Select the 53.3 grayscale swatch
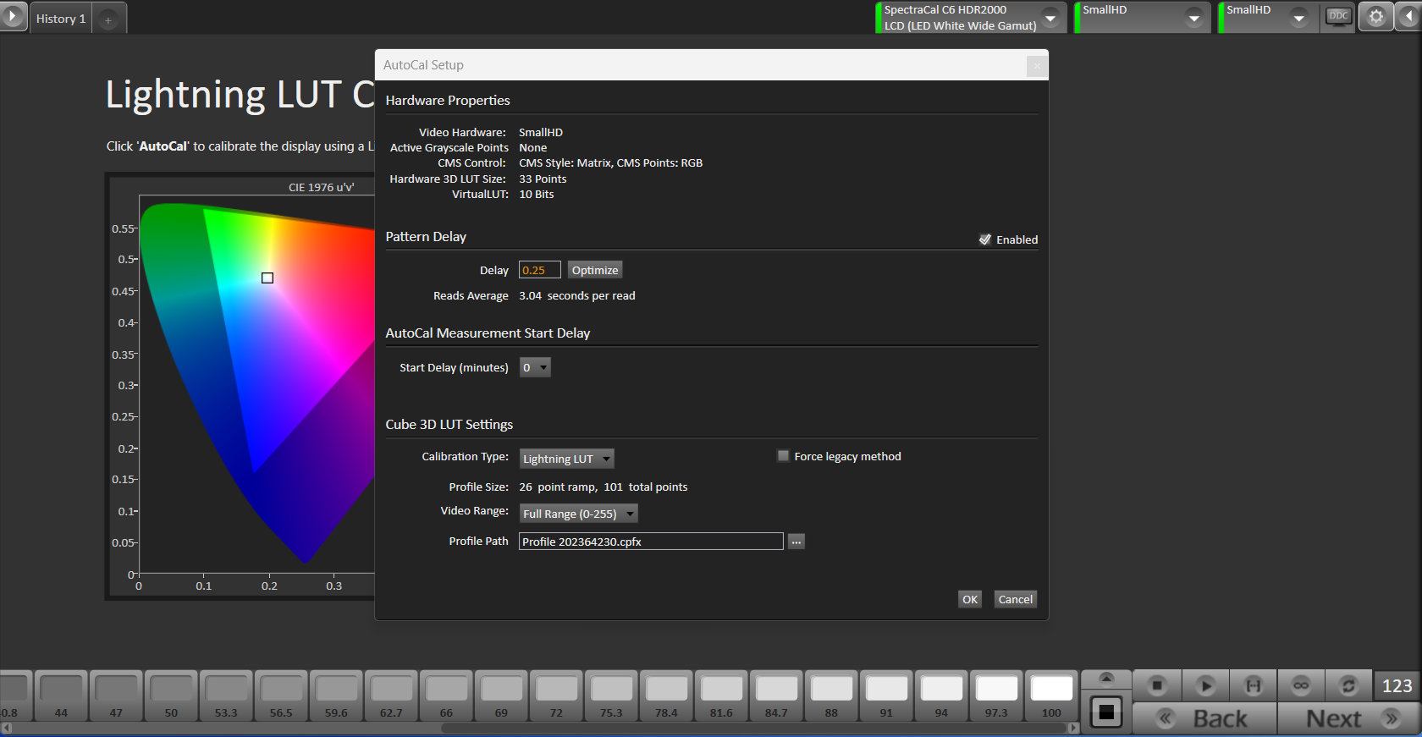 click(x=226, y=696)
